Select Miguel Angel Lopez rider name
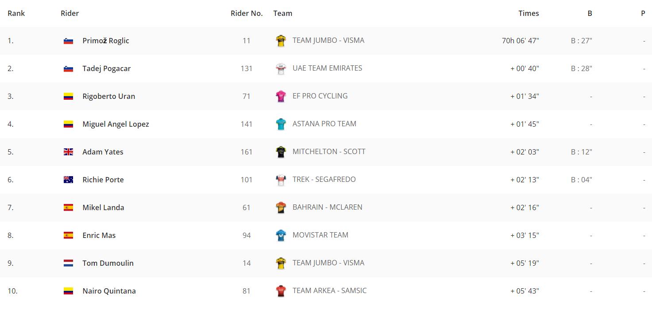652x309 pixels. [116, 124]
